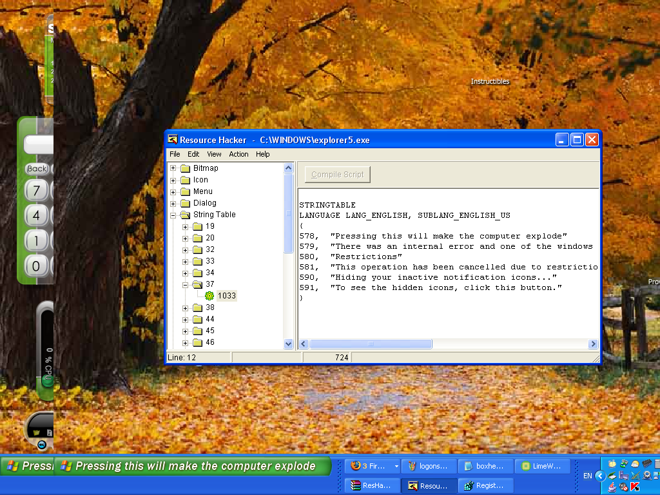The height and width of the screenshot is (495, 660).
Task: Click the line 580 "Restrictions" string
Action: 366,257
